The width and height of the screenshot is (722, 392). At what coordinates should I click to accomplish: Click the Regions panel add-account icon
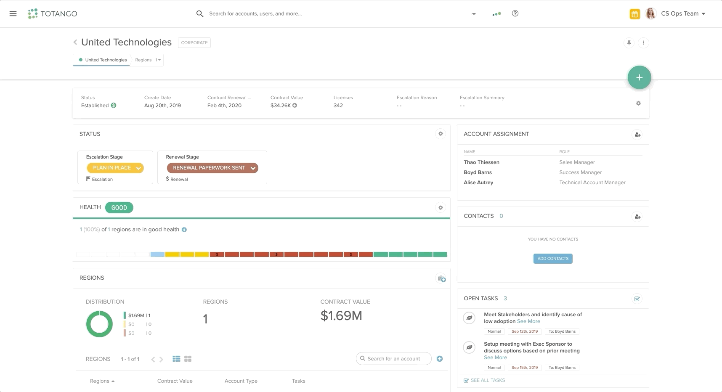[441, 278]
